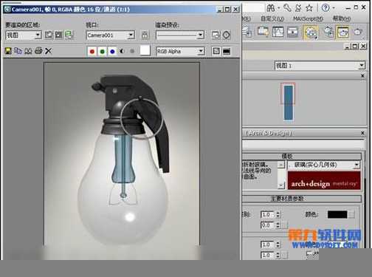Clear the rendered image with the X icon
Viewport: 372px width, 277px height.
[48, 51]
